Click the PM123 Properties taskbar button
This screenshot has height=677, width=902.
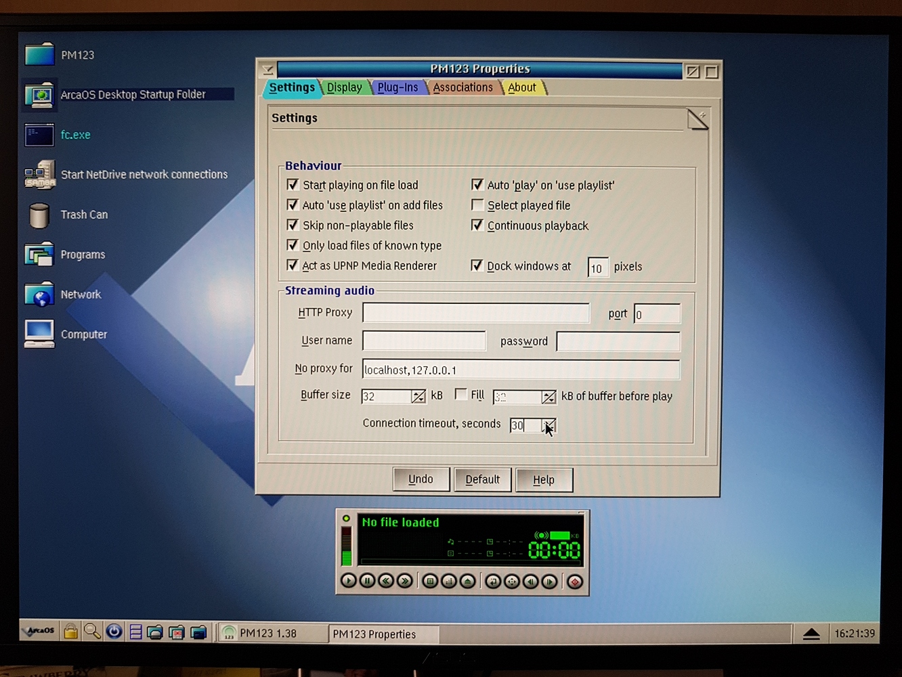[x=384, y=634]
